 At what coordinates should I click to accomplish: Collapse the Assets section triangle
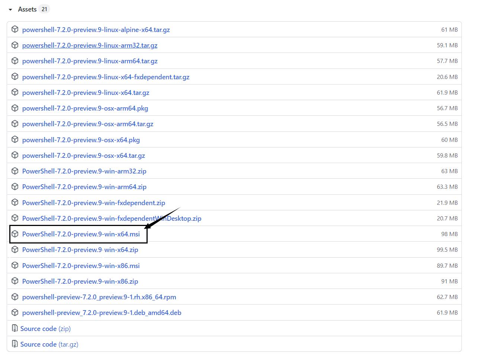10,9
